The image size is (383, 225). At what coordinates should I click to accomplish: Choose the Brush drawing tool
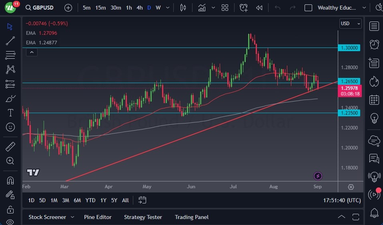point(10,98)
